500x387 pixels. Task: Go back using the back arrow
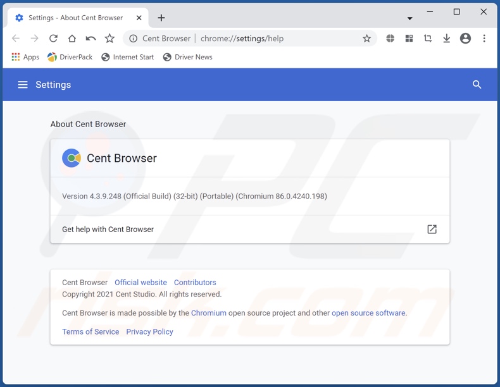point(16,39)
